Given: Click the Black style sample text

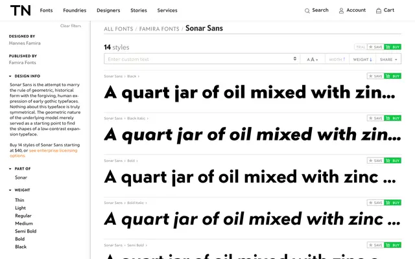Looking at the screenshot, I should coord(250,93).
